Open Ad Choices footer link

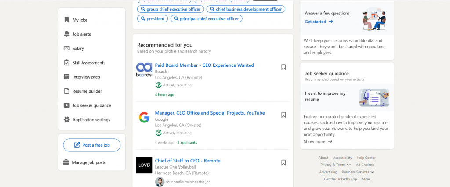pos(365,165)
